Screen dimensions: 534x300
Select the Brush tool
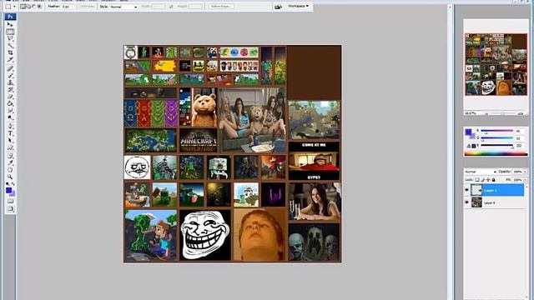10,76
